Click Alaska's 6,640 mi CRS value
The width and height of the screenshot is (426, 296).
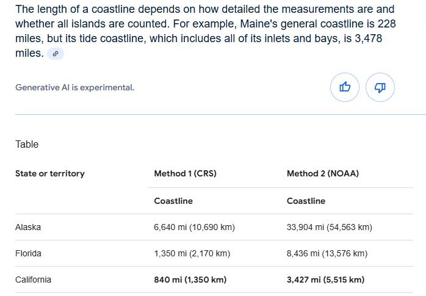click(194, 227)
